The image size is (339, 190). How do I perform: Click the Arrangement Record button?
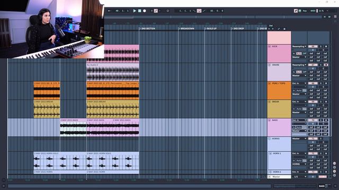[145, 11]
